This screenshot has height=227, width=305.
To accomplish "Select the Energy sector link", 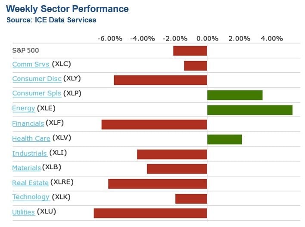I will pyautogui.click(x=23, y=109).
